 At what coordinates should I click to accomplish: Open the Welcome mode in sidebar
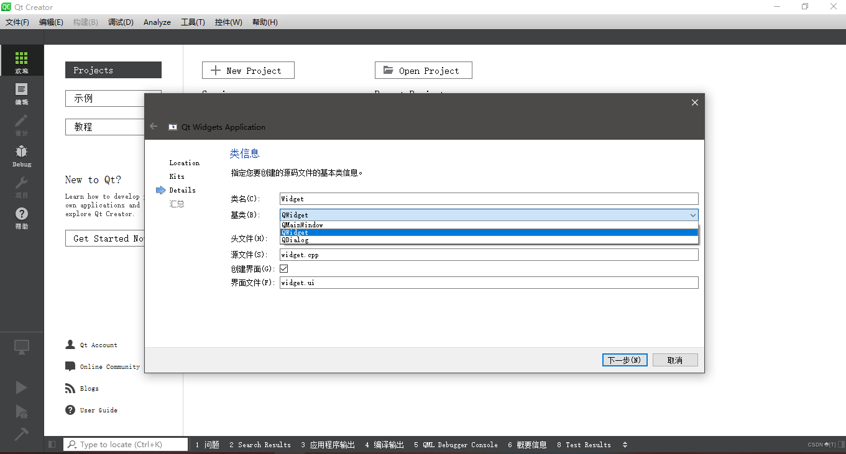click(x=22, y=61)
